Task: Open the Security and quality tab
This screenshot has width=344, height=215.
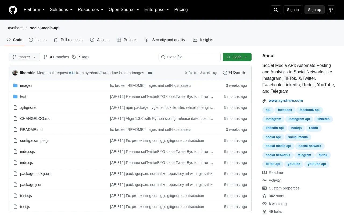Action: click(x=165, y=40)
